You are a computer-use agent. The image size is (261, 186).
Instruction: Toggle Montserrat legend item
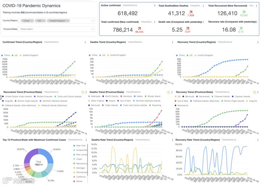point(182,106)
